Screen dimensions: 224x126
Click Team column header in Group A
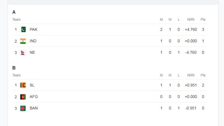pos(16,20)
